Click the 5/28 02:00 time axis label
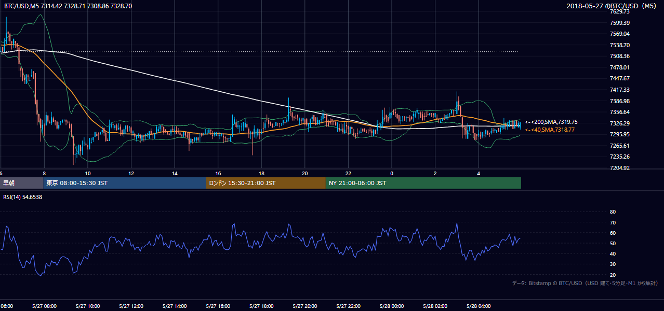664x311 pixels. pos(435,306)
